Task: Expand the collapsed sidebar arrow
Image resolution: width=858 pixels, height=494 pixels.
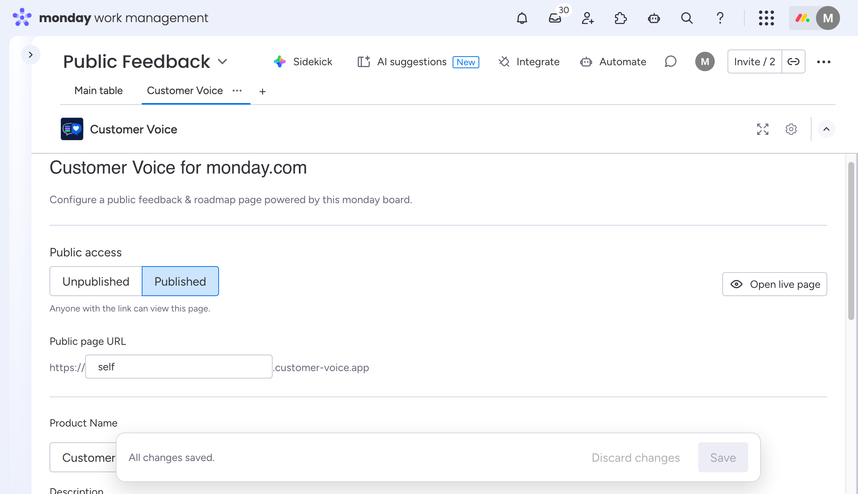Action: click(x=31, y=55)
